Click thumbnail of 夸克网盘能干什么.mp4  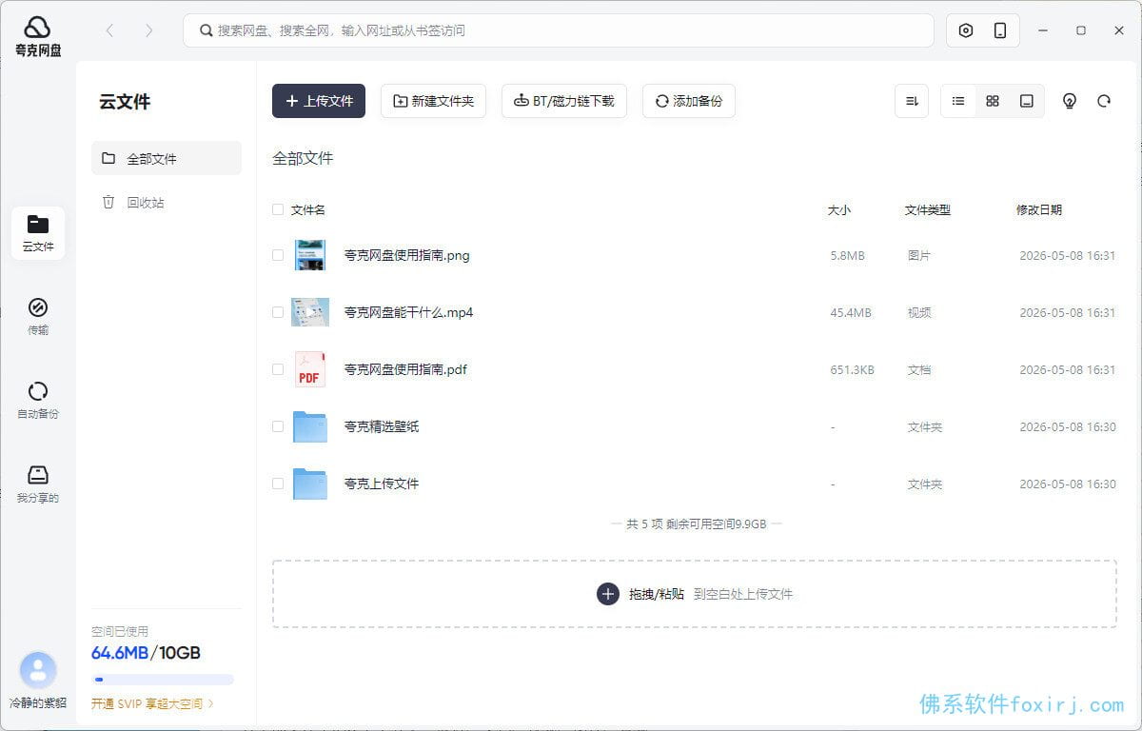(310, 312)
